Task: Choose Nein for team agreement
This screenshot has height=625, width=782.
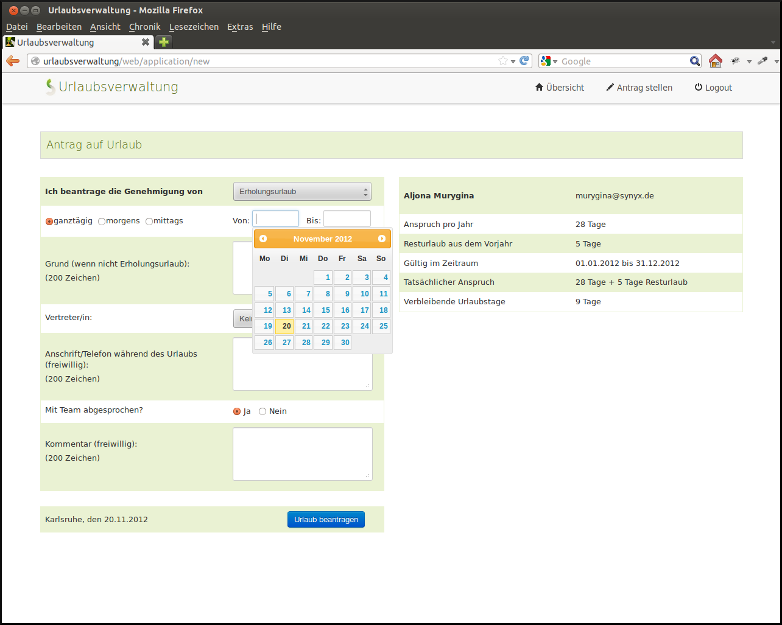Action: tap(262, 411)
